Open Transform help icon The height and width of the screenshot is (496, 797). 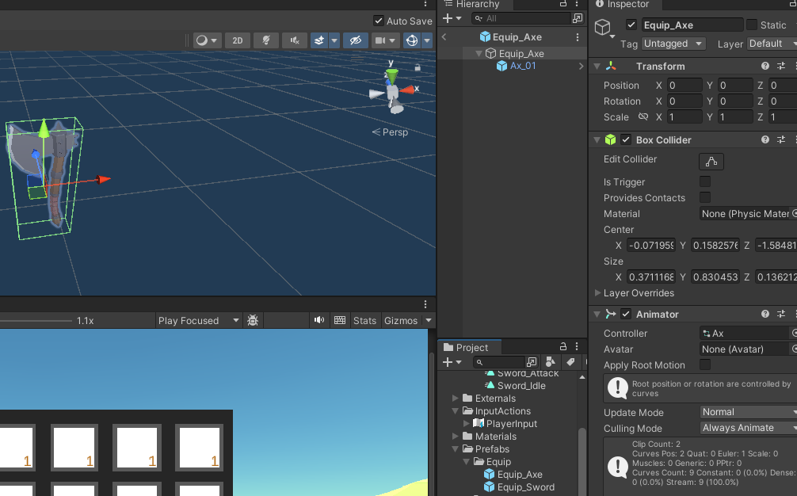pos(765,66)
